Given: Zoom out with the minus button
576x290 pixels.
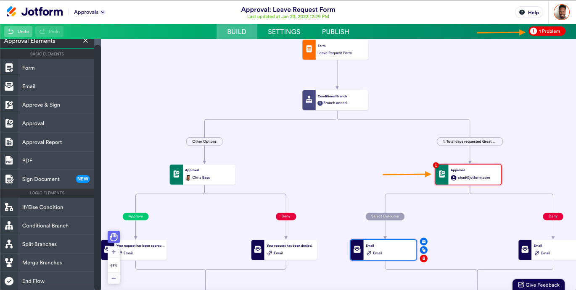Looking at the screenshot, I should point(114,278).
